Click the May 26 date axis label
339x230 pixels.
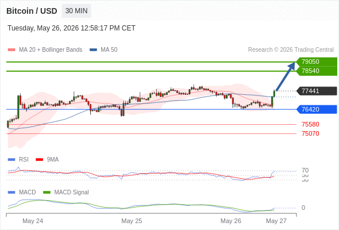tap(230, 221)
